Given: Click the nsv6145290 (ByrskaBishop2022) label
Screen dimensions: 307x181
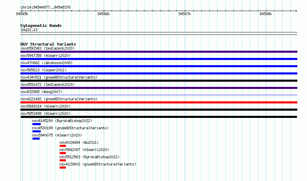Looking at the screenshot, I should click(x=62, y=121).
